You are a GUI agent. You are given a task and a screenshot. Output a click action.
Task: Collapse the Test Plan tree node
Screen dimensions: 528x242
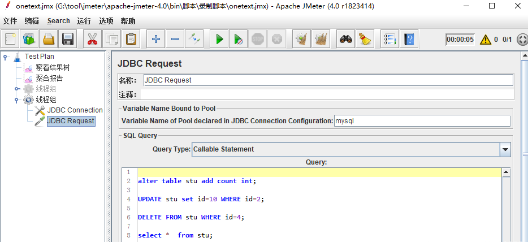click(x=5, y=57)
